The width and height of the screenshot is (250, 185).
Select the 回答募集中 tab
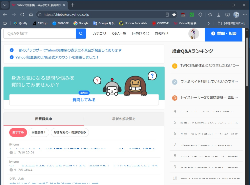pos(44,119)
